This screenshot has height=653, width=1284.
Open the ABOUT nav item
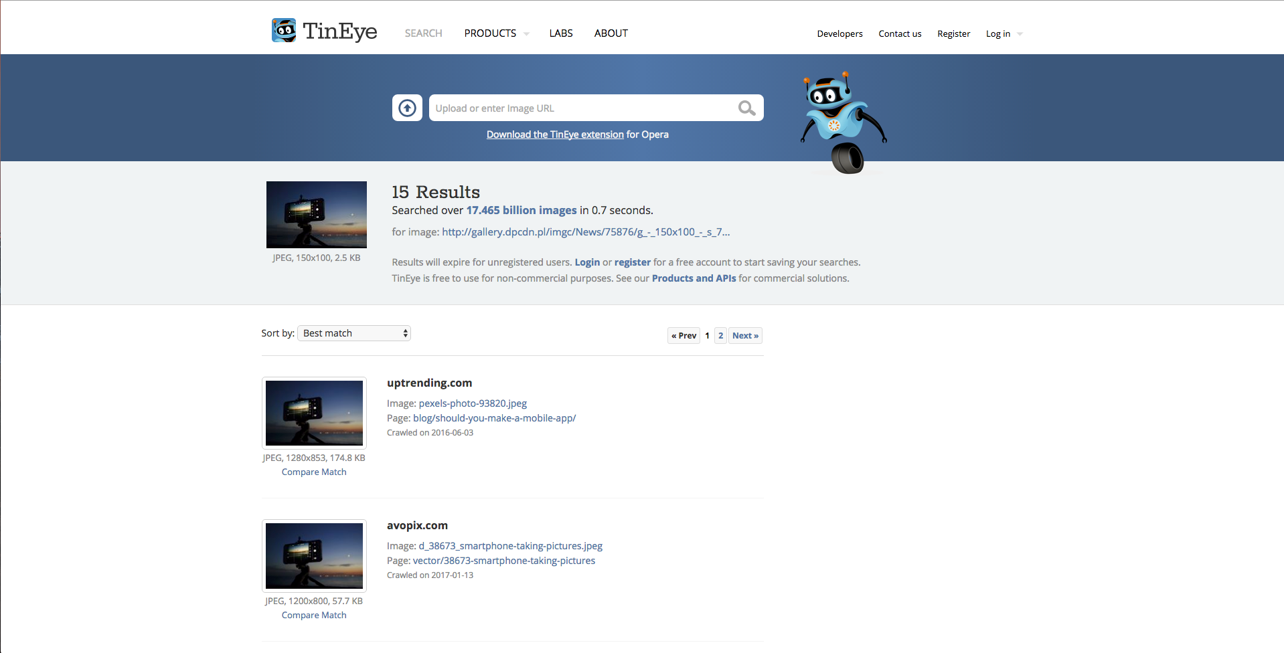pos(611,33)
